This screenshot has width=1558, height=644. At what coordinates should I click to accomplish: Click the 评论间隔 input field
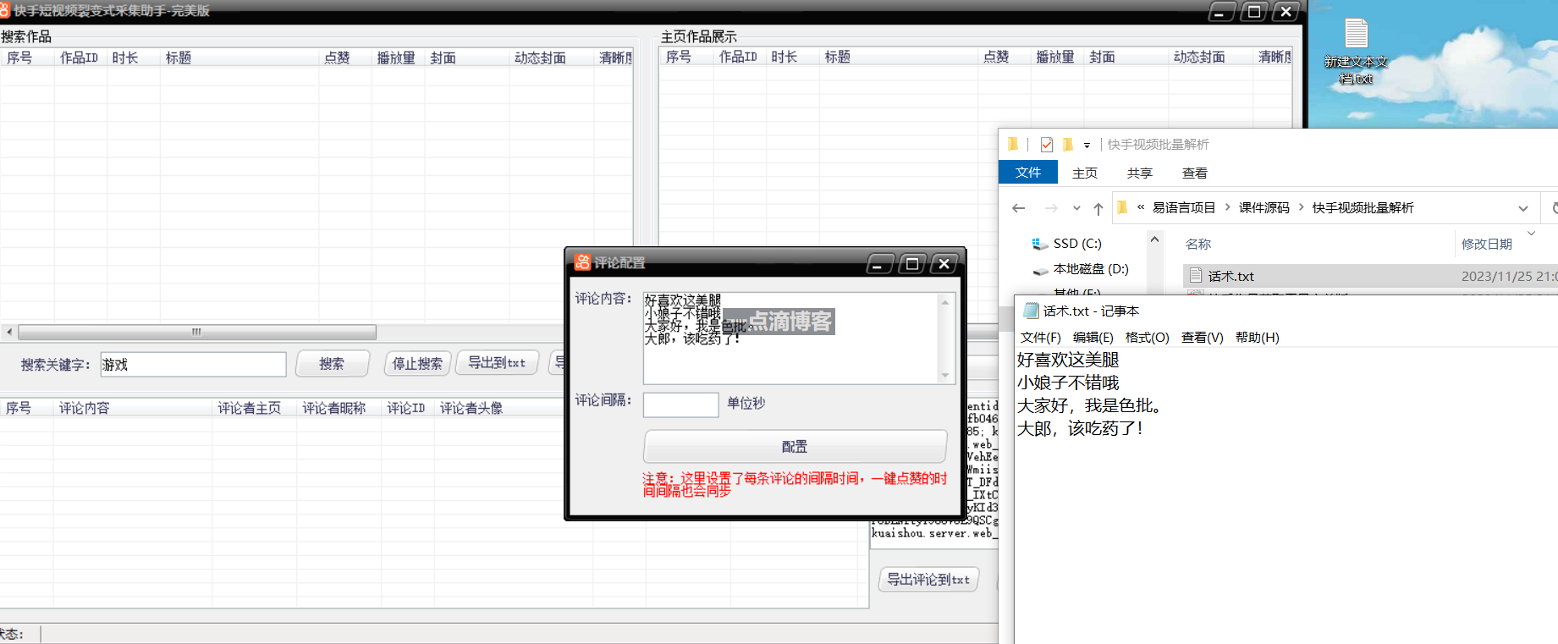[x=680, y=405]
